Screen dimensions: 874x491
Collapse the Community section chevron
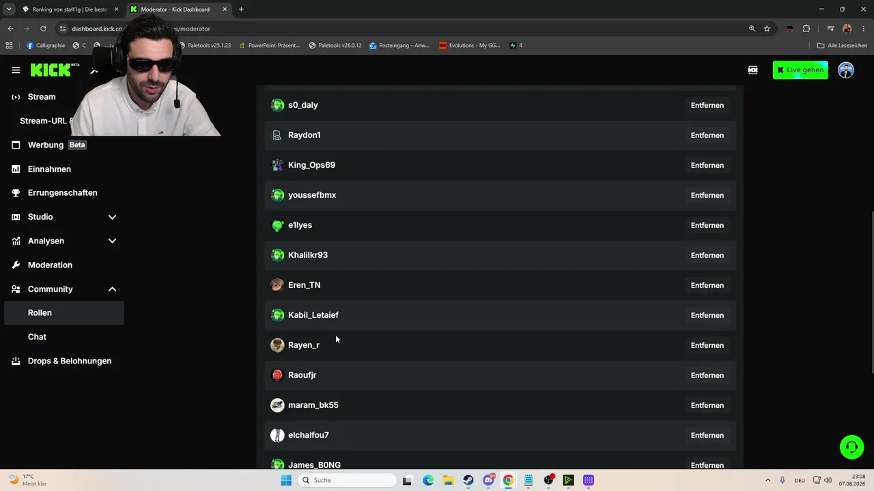coord(112,289)
